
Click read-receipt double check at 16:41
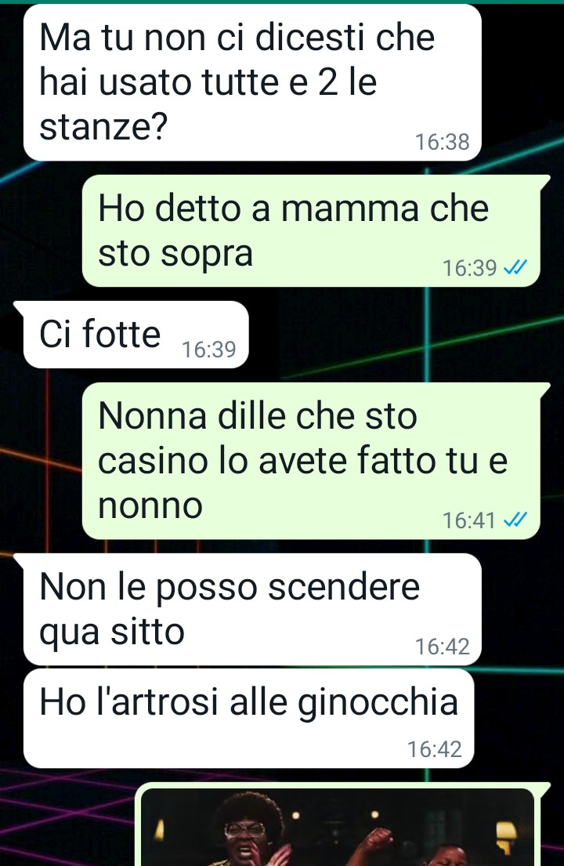[516, 520]
